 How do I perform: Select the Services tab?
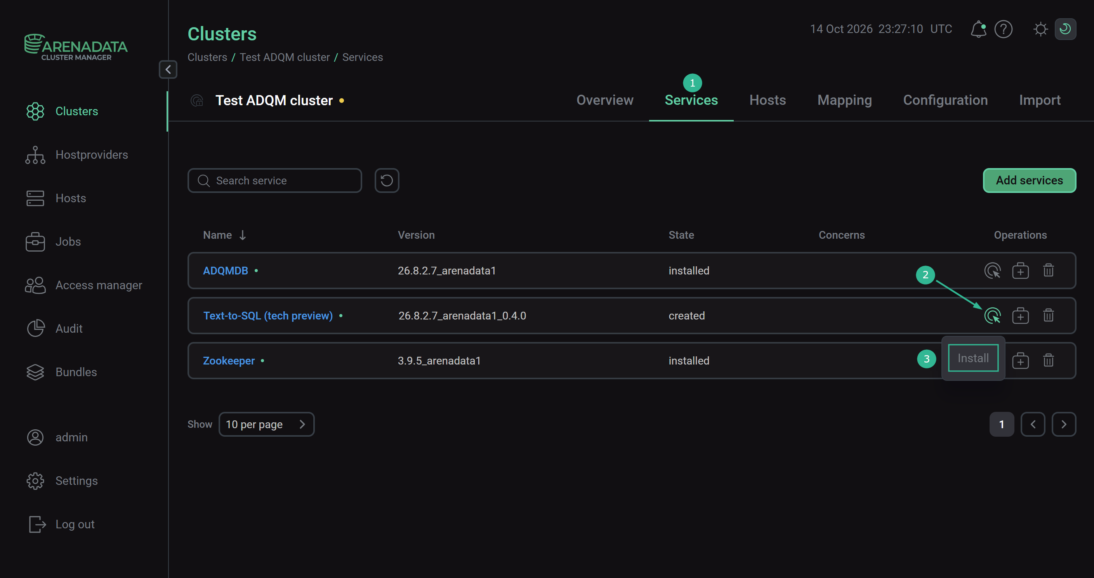point(691,100)
